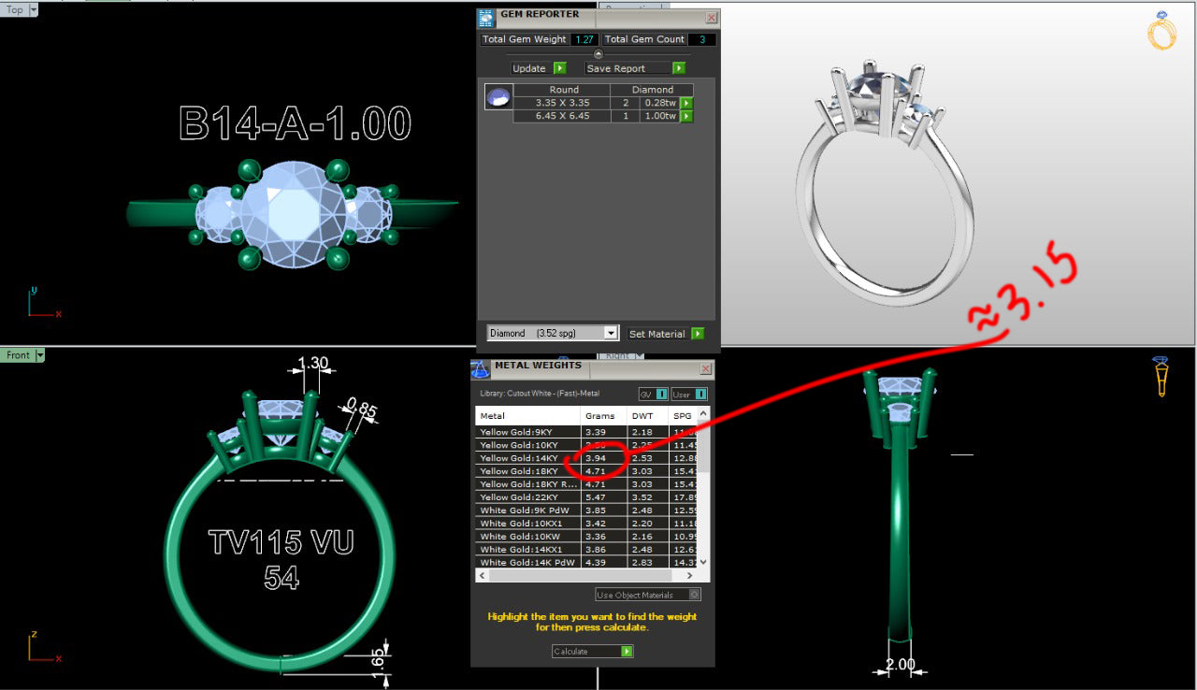The image size is (1197, 690).
Task: Click the Metal column header
Action: (528, 416)
